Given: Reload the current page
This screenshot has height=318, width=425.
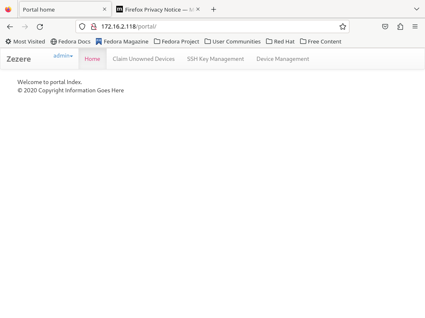Looking at the screenshot, I should tap(40, 26).
